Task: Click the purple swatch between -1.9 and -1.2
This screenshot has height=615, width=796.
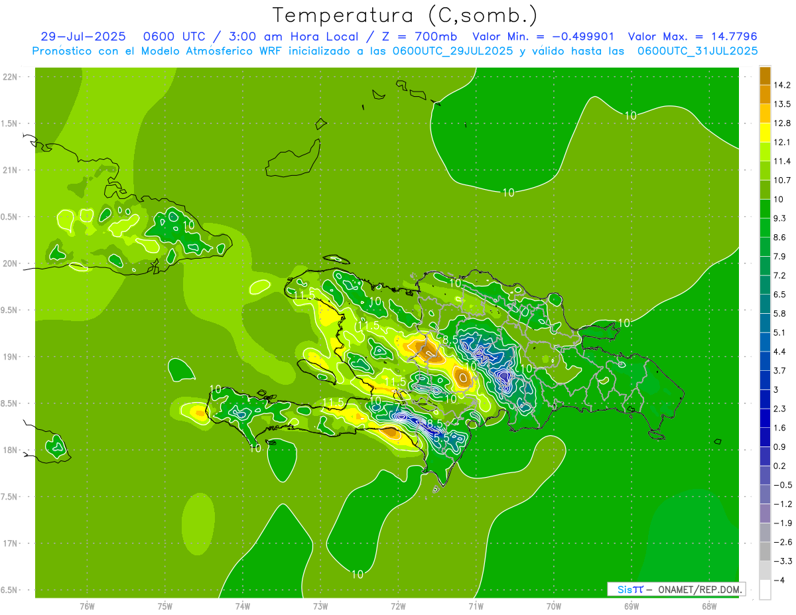Action: (x=765, y=513)
